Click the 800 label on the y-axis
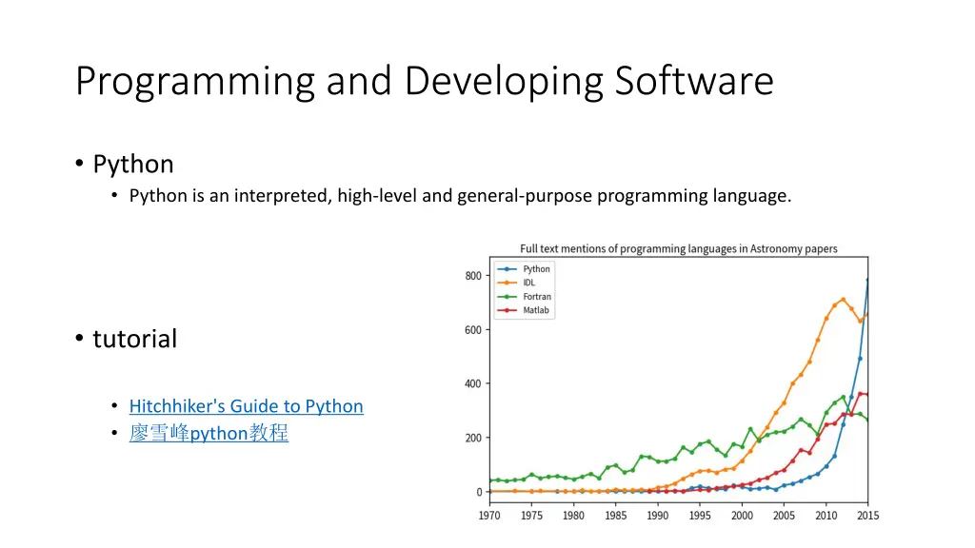 tap(473, 276)
